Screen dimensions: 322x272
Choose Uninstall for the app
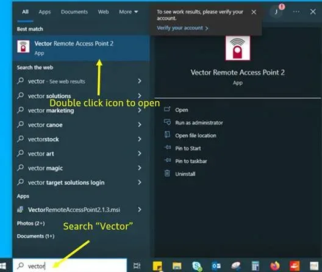(185, 174)
